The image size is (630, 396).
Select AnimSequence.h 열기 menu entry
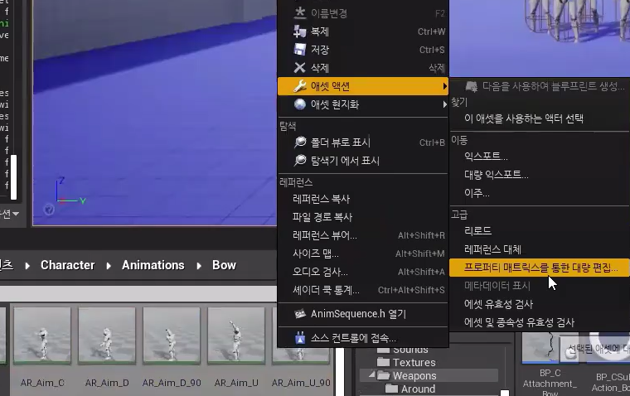tap(363, 314)
